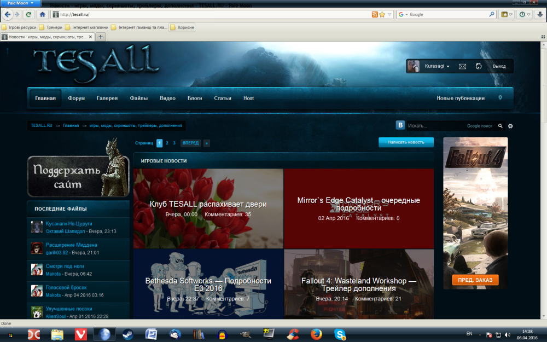This screenshot has width=547, height=342.
Task: Go back to the previous page
Action: click(x=7, y=14)
